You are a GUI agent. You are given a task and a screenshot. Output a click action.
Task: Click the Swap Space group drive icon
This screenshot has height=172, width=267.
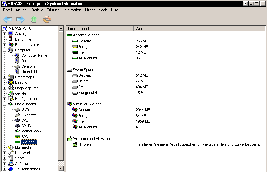[70, 70]
